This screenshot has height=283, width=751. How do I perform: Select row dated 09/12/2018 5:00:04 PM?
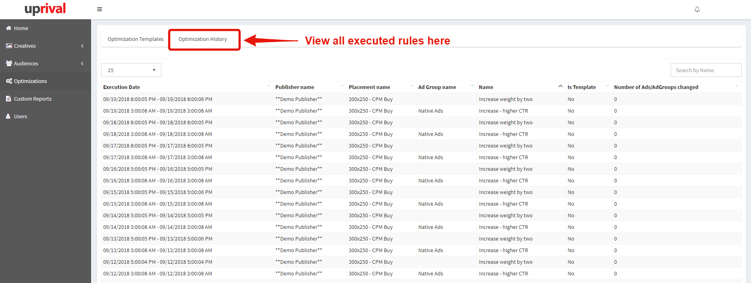point(421,262)
